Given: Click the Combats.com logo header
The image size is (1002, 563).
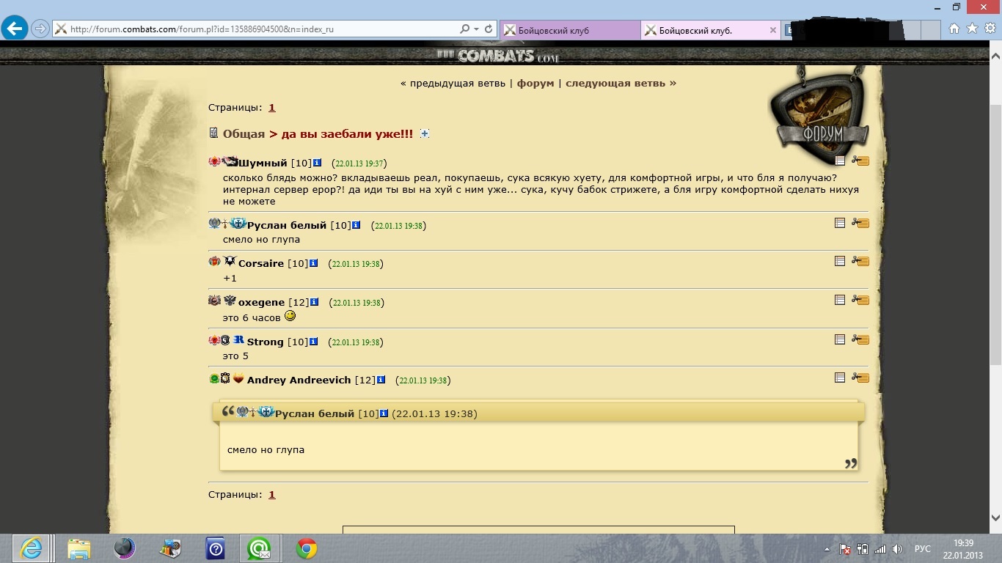Looking at the screenshot, I should point(497,56).
